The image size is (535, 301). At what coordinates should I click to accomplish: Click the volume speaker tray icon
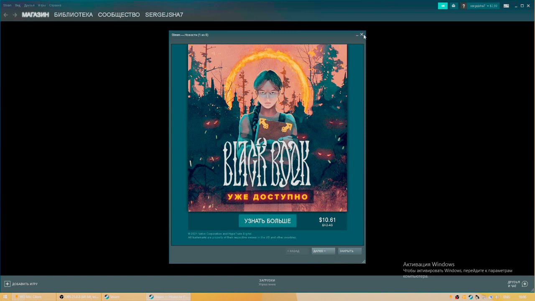click(x=497, y=297)
